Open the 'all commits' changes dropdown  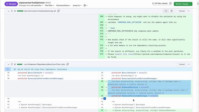pos(37,6)
